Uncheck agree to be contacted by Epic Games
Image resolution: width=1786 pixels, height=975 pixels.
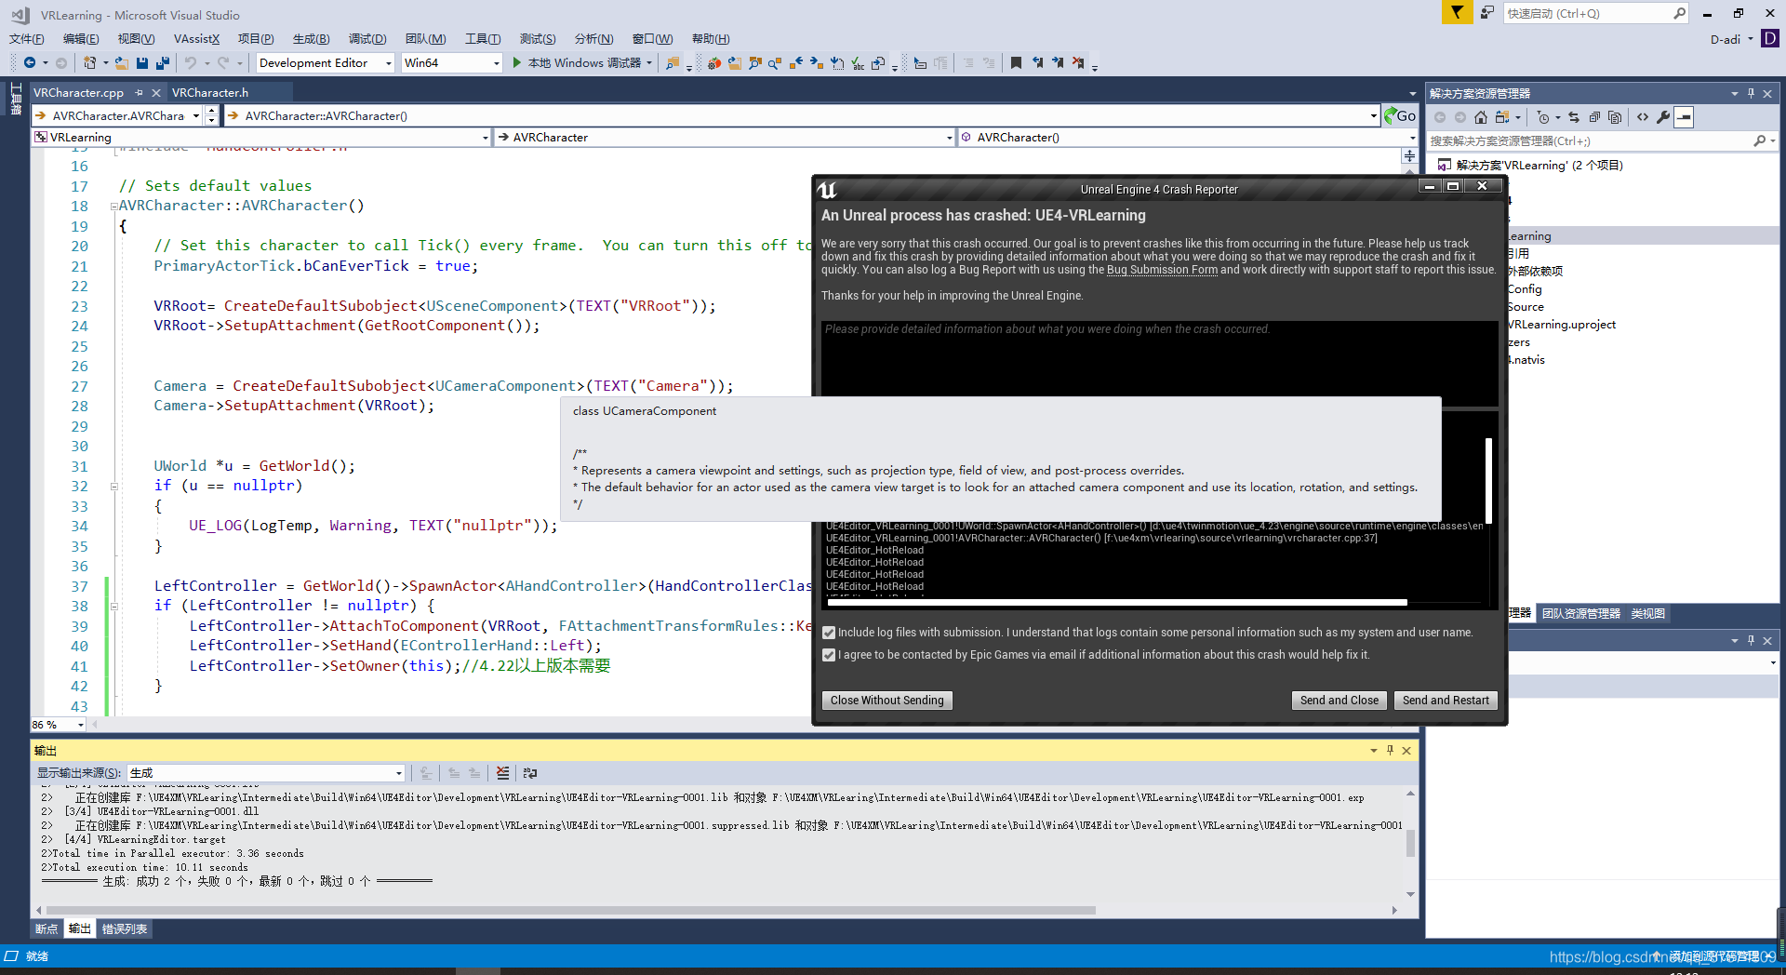pos(829,655)
